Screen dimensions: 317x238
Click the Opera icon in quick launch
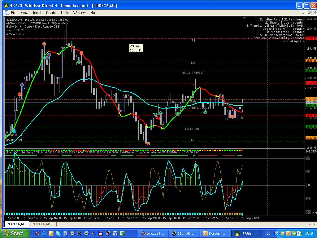click(x=37, y=233)
